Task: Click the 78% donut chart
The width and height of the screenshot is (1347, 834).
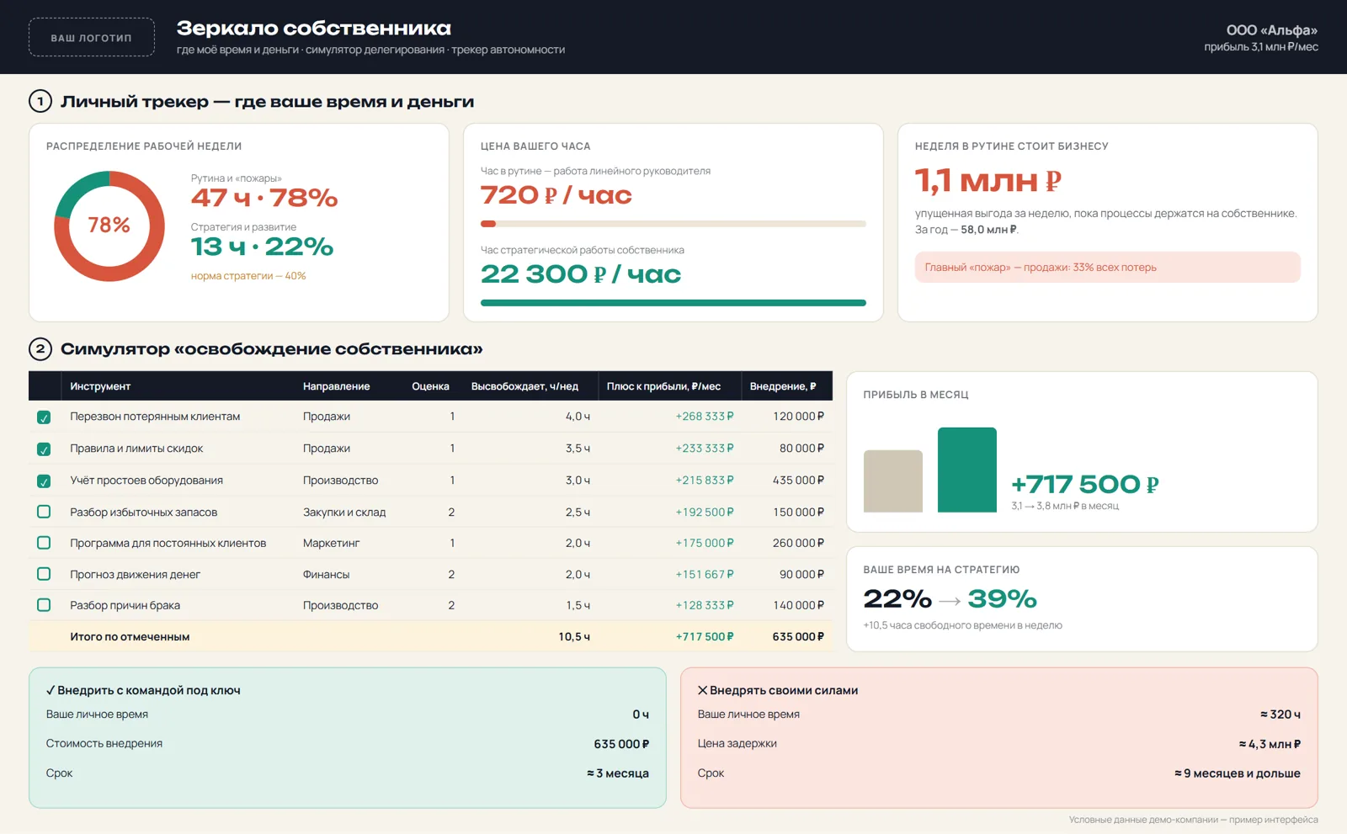Action: pyautogui.click(x=109, y=226)
